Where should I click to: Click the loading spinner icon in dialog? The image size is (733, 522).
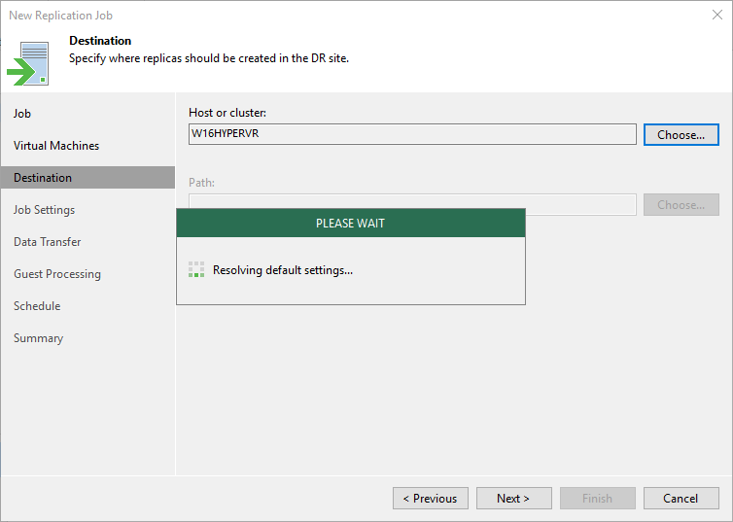pyautogui.click(x=196, y=269)
